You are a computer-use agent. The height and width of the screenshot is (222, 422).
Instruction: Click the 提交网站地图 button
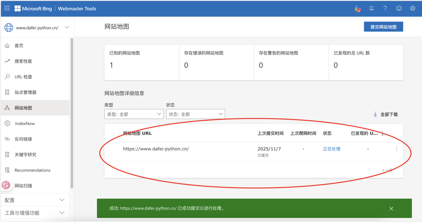tap(383, 27)
